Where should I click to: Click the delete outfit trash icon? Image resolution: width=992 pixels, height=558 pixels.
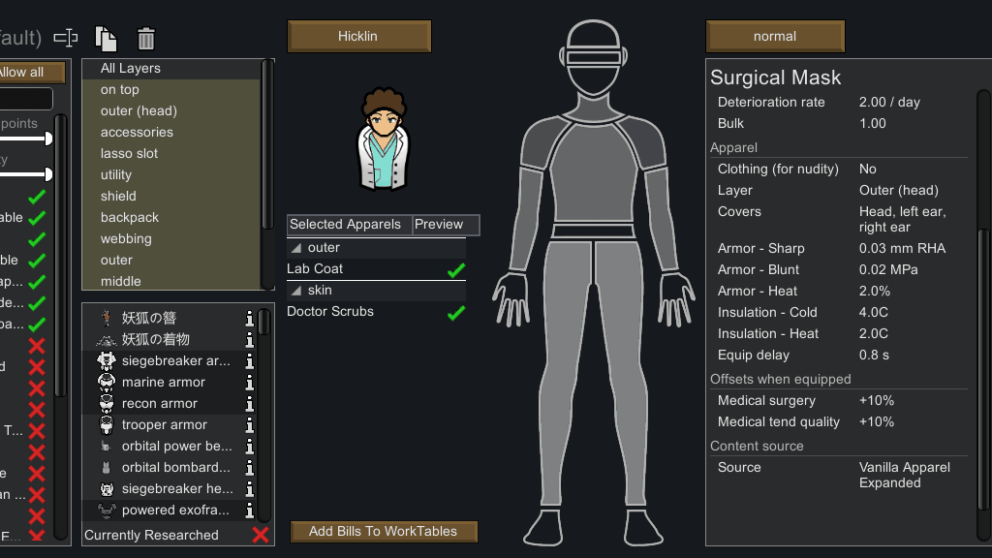[146, 39]
